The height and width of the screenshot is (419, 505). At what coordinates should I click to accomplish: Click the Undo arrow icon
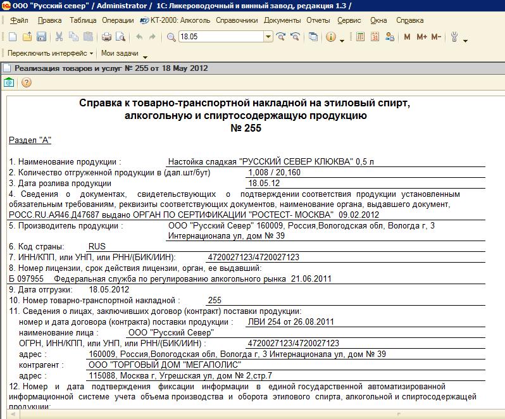tap(139, 37)
